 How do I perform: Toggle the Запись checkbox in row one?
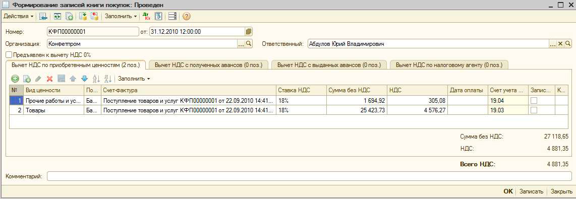click(x=534, y=100)
